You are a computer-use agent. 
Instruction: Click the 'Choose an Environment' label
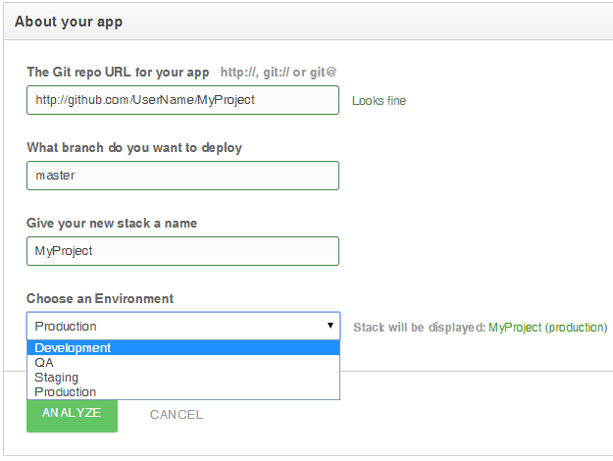click(x=100, y=299)
